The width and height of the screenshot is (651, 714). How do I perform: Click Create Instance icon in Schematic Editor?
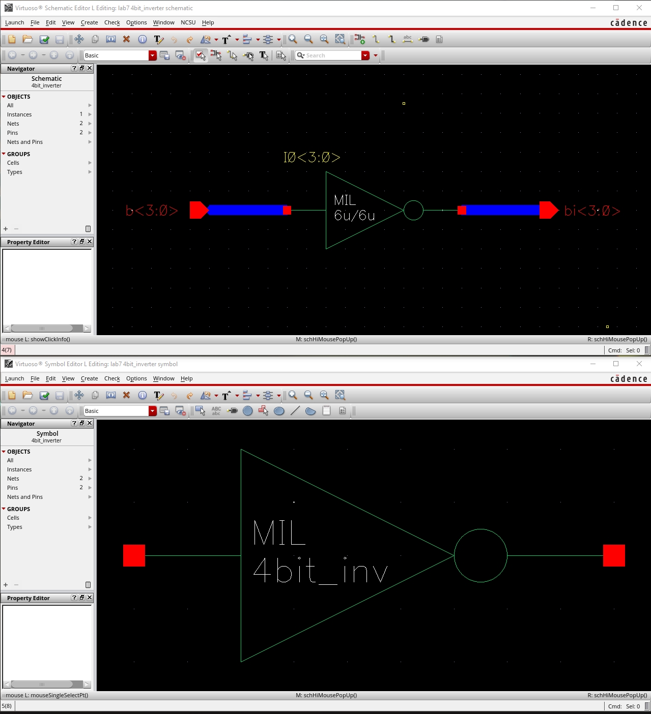click(360, 39)
